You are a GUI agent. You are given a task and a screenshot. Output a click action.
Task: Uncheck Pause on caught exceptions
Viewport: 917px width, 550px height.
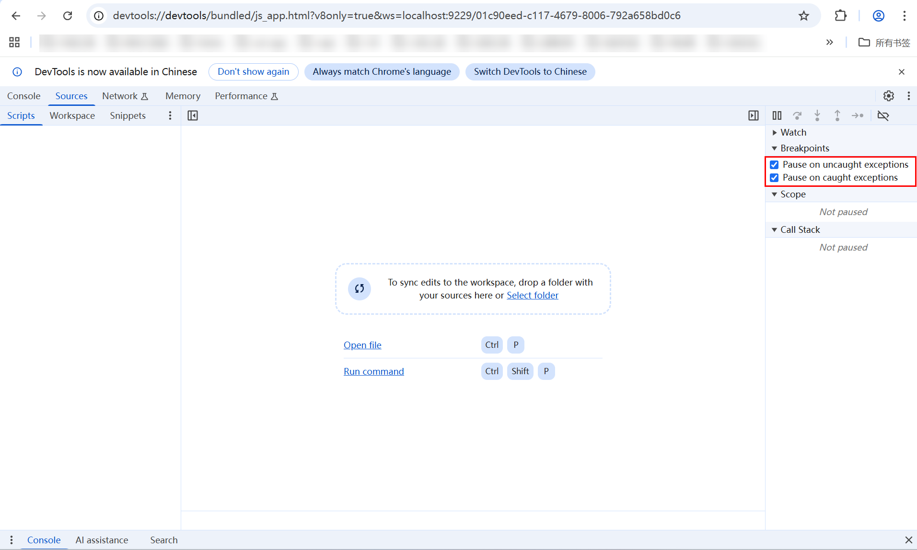(x=774, y=178)
